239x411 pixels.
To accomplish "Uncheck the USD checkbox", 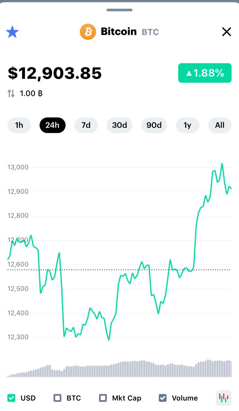I will click(11, 398).
